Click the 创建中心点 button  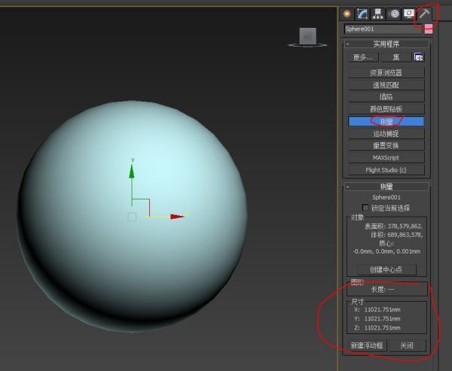(x=386, y=269)
